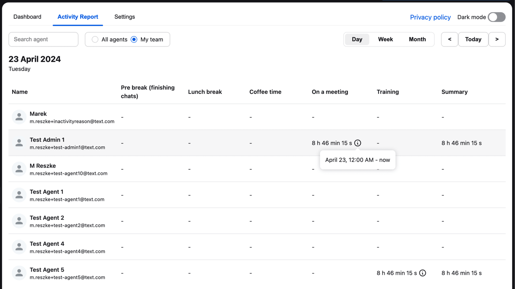Click Marek's avatar icon

(x=19, y=117)
